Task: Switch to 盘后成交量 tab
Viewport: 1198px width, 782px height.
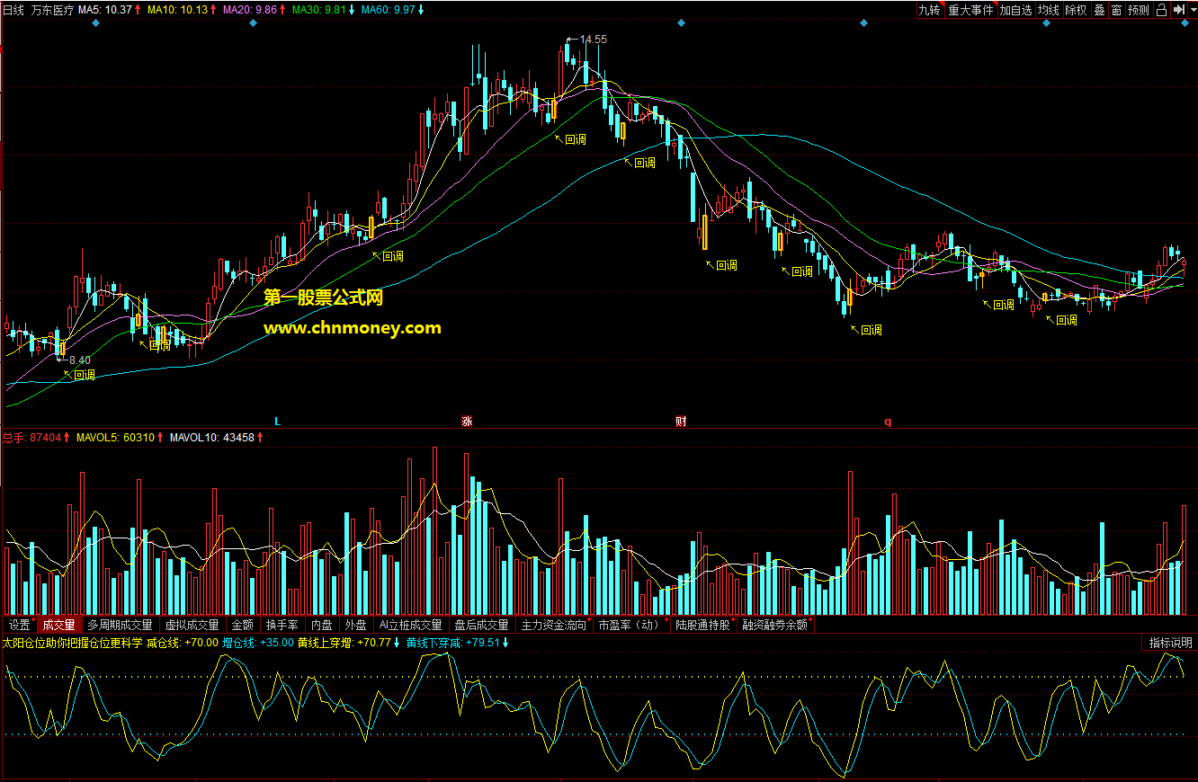Action: [x=481, y=625]
